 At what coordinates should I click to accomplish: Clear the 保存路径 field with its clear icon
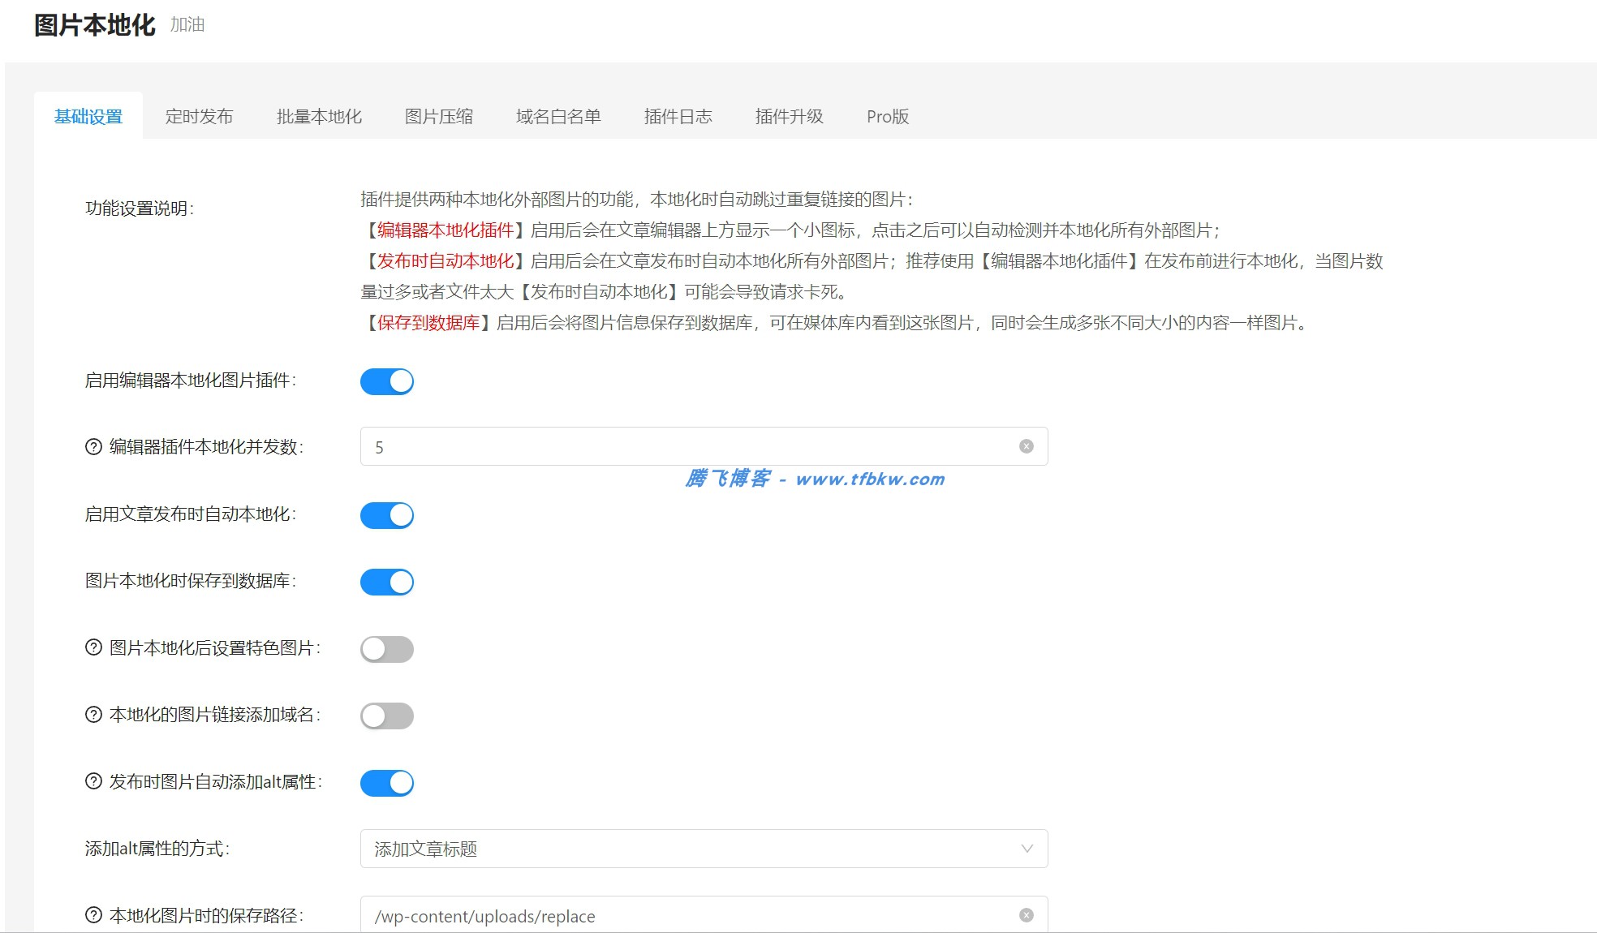(1026, 914)
